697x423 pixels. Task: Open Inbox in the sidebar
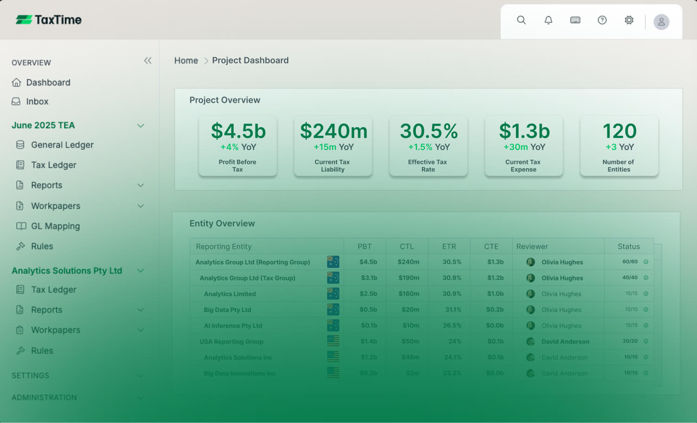pos(37,102)
